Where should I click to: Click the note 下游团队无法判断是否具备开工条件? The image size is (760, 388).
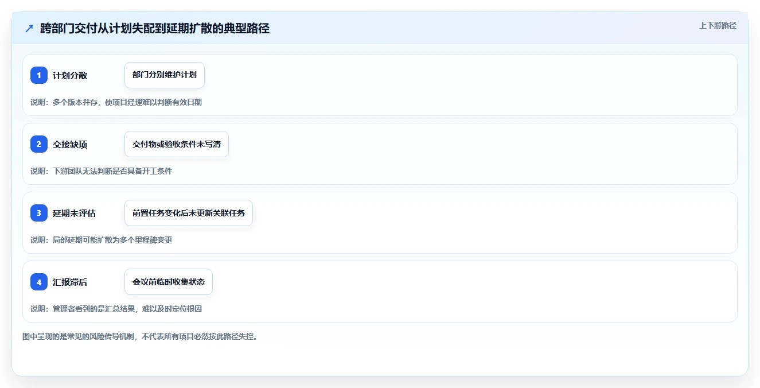pos(112,172)
